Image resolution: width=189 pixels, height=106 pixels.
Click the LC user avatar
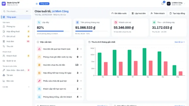169,4
